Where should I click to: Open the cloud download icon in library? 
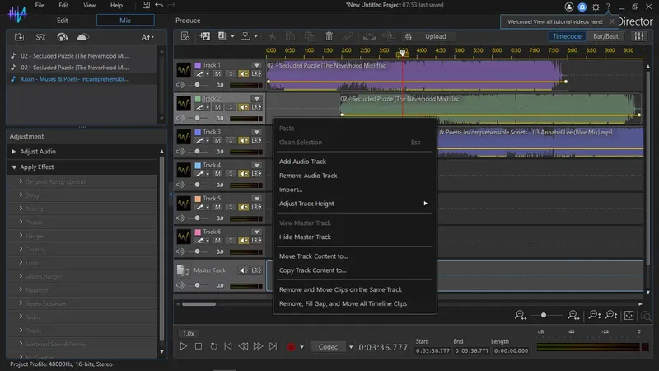(82, 37)
